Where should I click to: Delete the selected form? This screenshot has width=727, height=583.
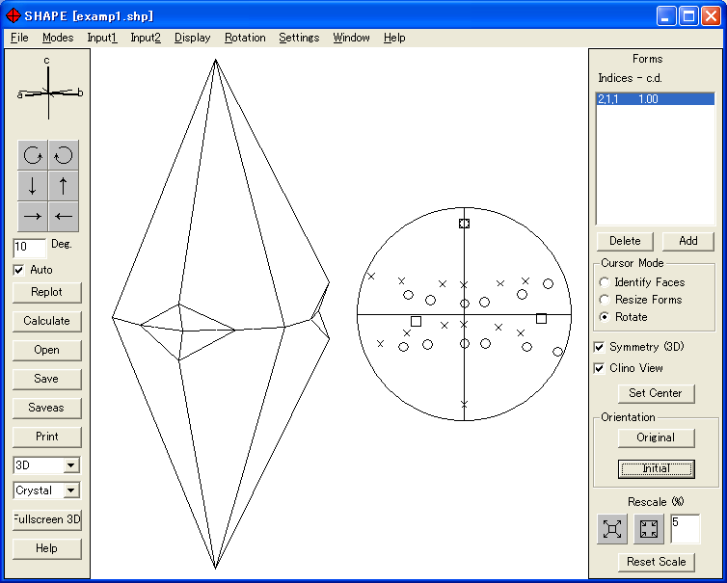(625, 241)
